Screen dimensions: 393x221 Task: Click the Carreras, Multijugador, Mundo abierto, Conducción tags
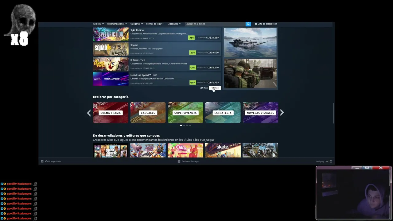click(152, 79)
